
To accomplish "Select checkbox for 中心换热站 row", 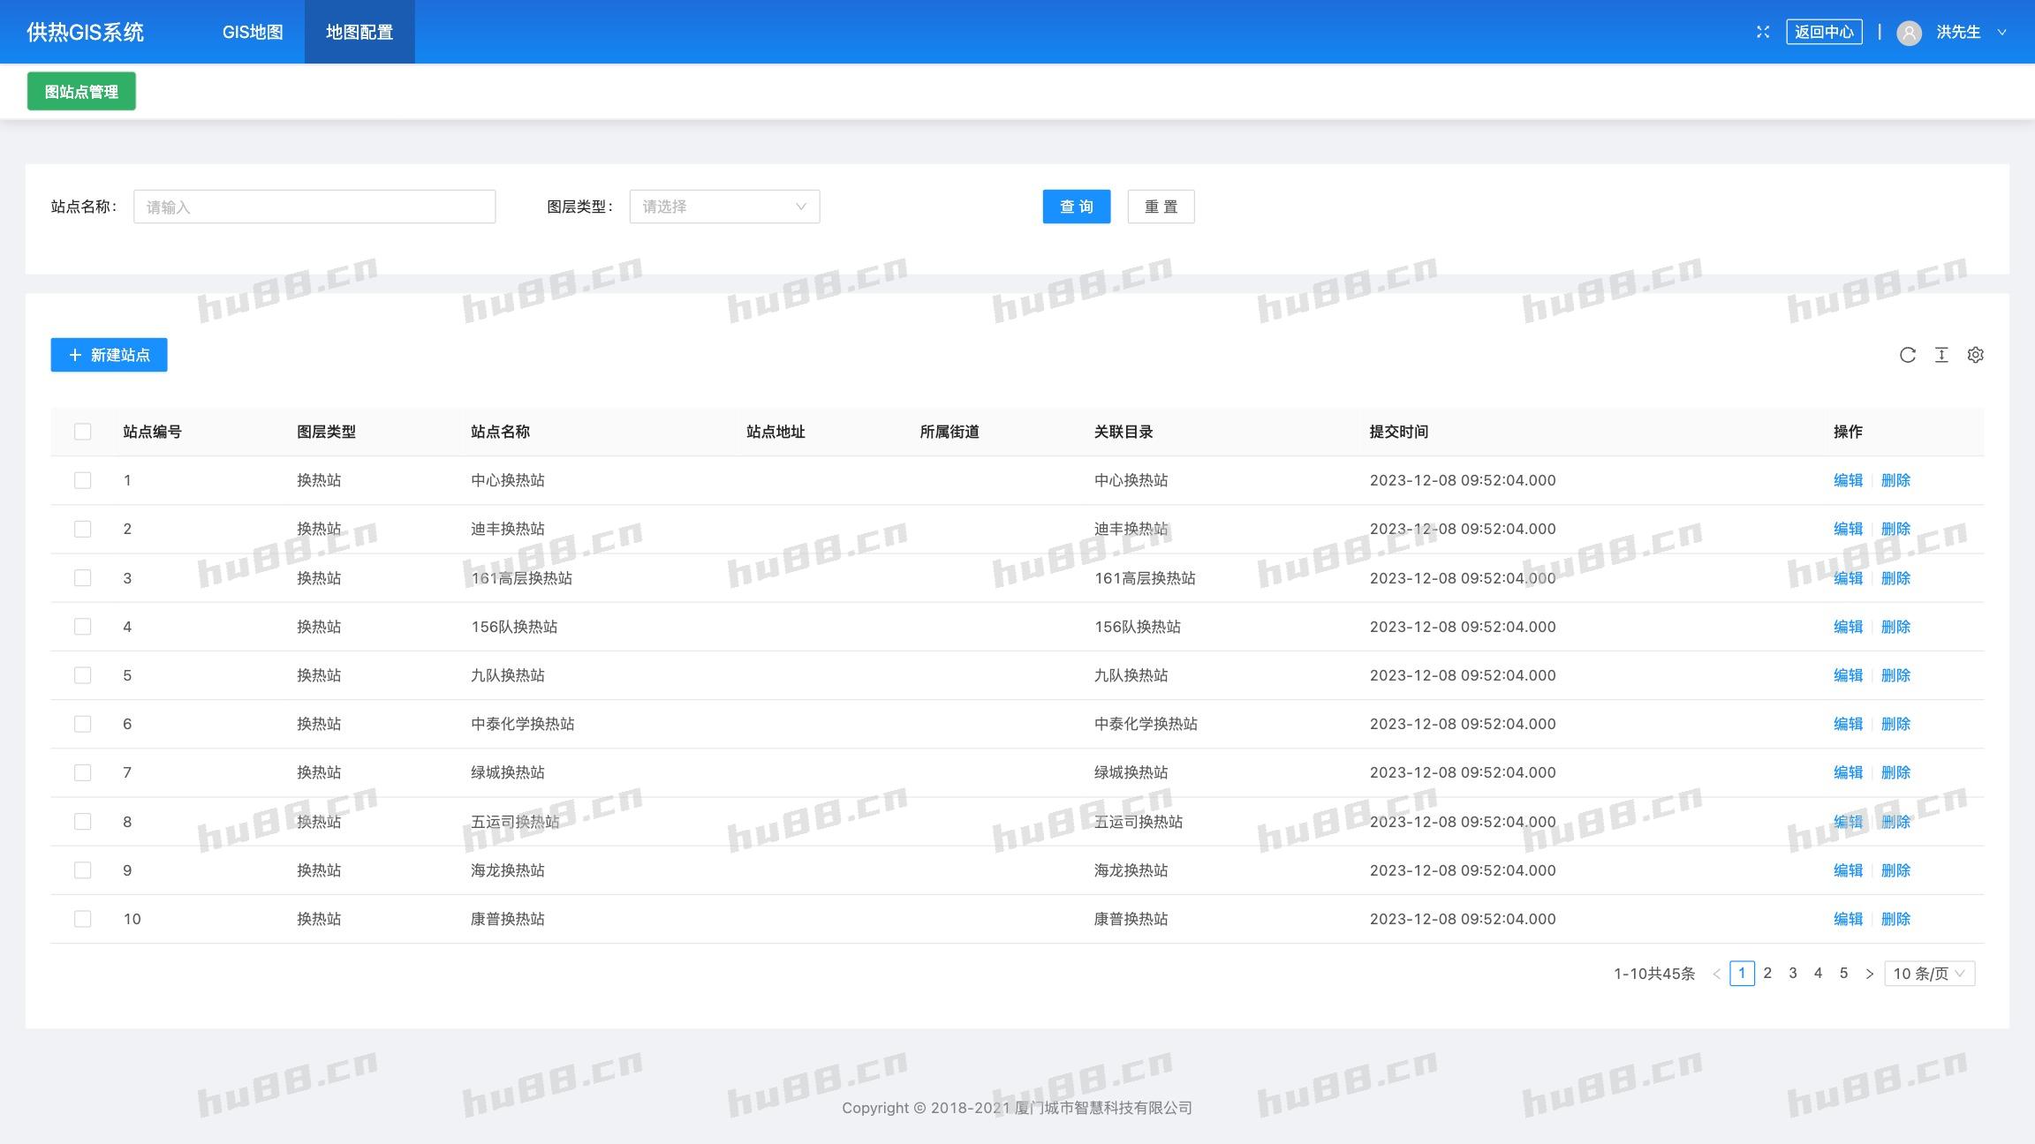I will pos(83,480).
